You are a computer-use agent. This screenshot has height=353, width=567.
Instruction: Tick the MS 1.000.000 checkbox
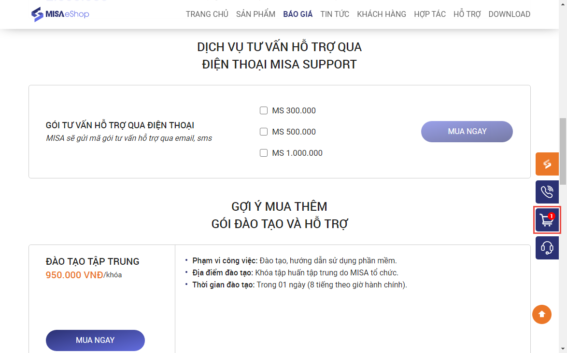click(x=264, y=153)
